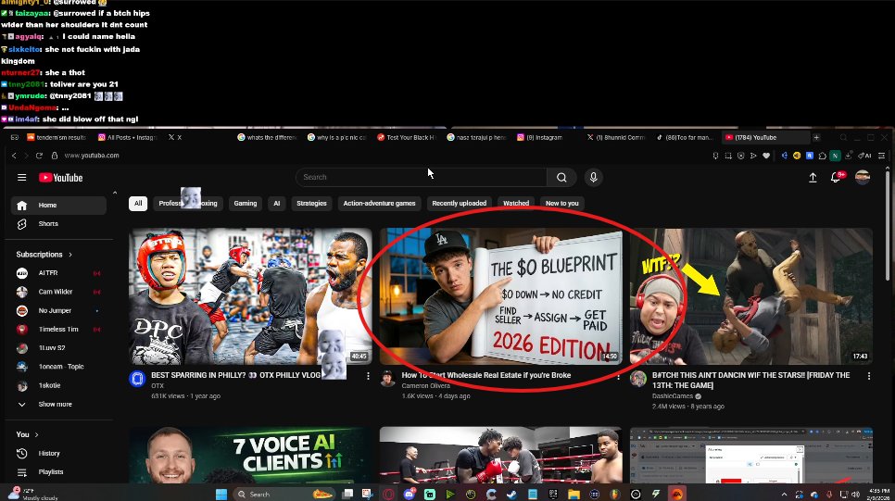
Task: Open the Cam Wilder subscription
Action: tap(58, 292)
